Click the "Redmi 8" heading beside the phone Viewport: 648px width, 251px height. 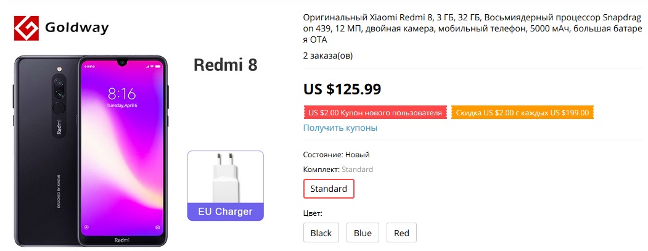click(x=226, y=65)
